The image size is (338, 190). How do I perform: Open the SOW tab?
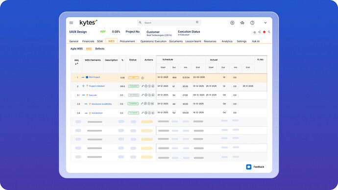[100, 41]
